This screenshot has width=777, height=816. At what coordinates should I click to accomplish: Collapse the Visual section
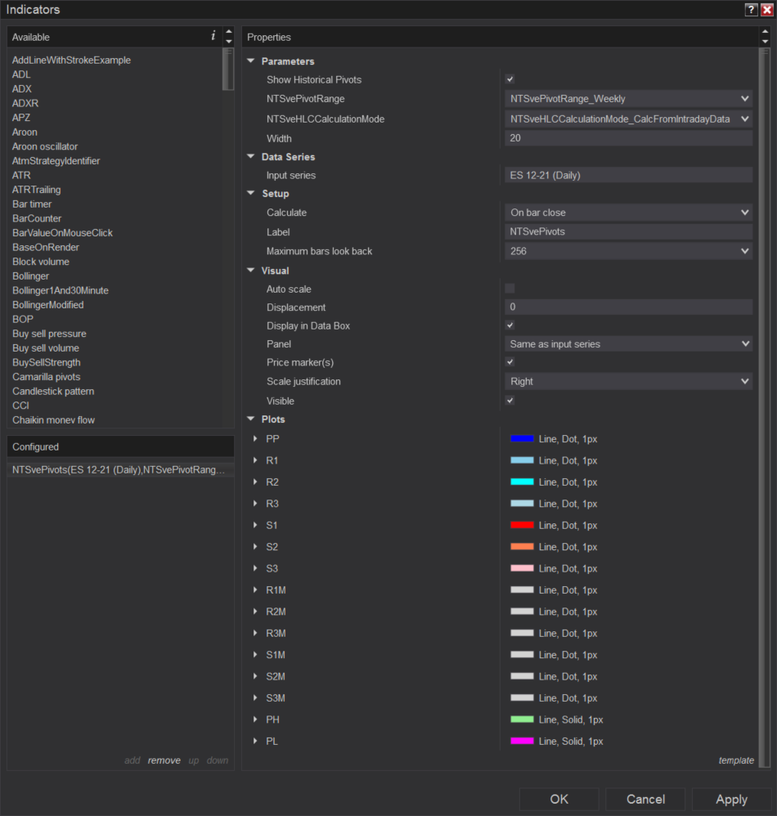coord(251,270)
